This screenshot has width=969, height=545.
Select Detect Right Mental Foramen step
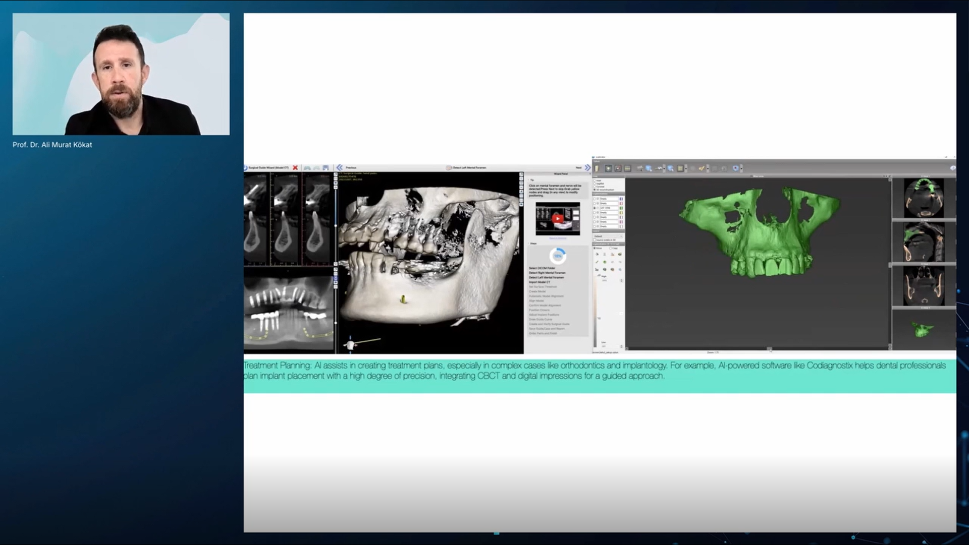click(547, 273)
